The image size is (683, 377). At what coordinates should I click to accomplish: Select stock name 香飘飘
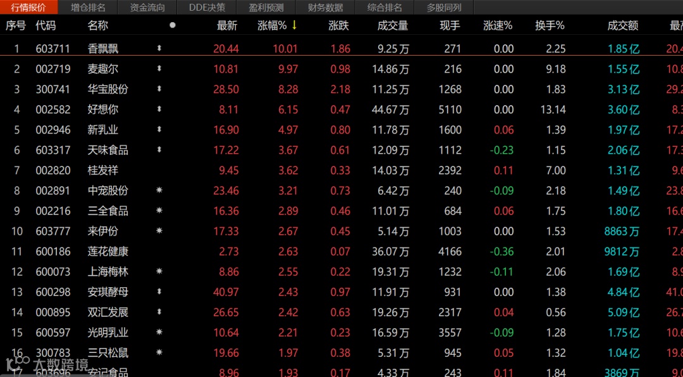click(x=103, y=49)
